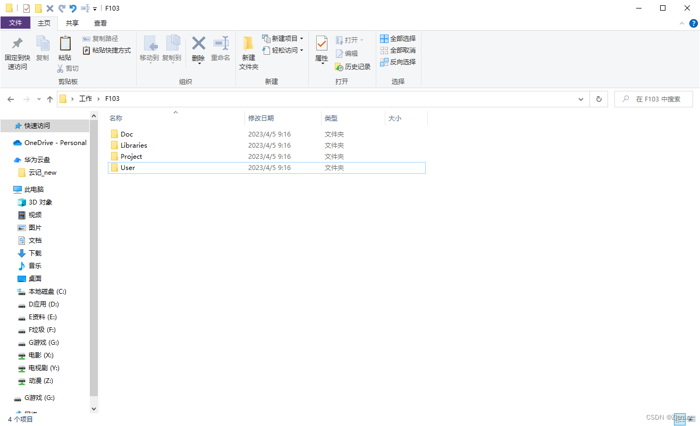Open the Easy access dropdown
This screenshot has height=426, width=700.
pyautogui.click(x=283, y=50)
